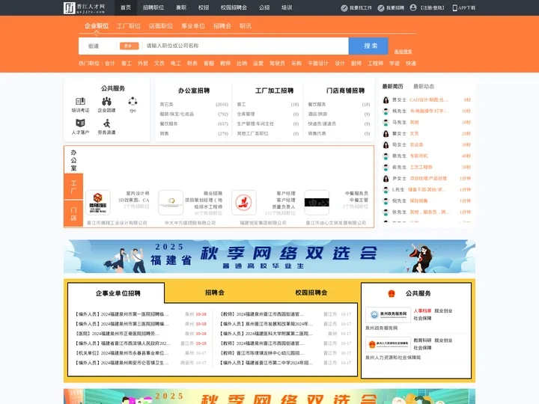Open the 街道 area selector
Image resolution: width=539 pixels, height=404 pixels.
(x=94, y=46)
